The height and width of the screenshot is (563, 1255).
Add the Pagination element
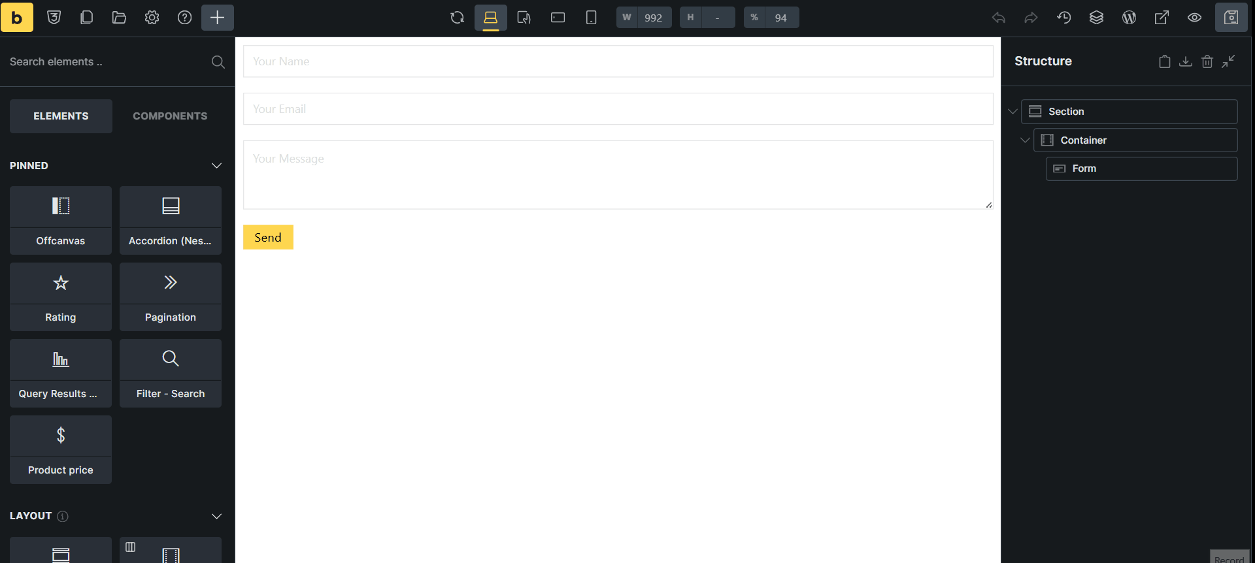[171, 297]
